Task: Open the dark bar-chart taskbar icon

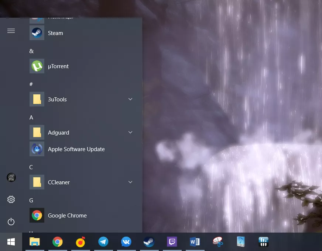Action: [x=264, y=242]
